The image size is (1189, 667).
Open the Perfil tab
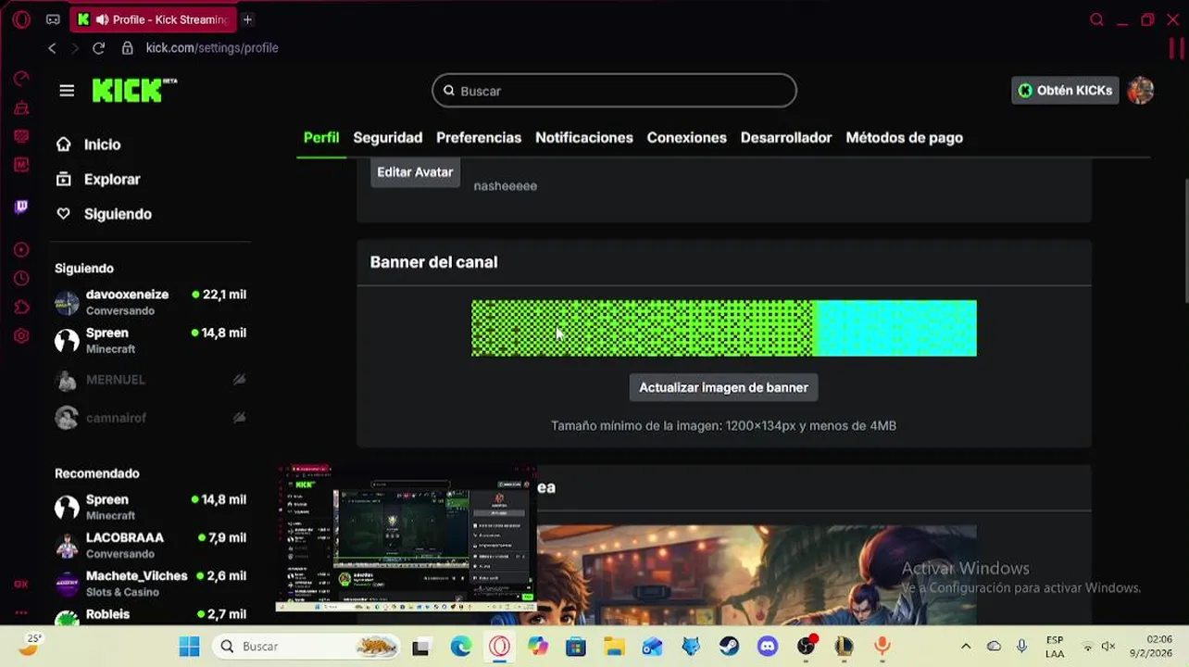tap(321, 137)
